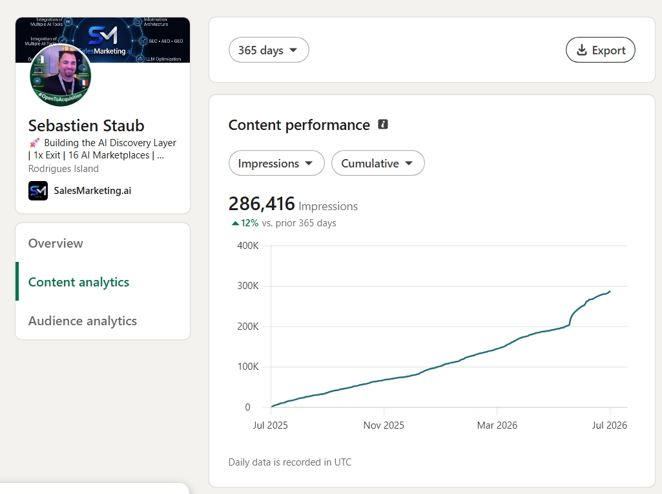Screen dimensions: 662x494
Task: Click the Content performance info icon
Action: [383, 124]
